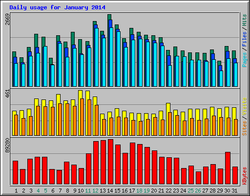Image resolution: width=250 pixels, height=196 pixels.
Task: Click the red KBytes bar for day 26
Action: click(198, 178)
